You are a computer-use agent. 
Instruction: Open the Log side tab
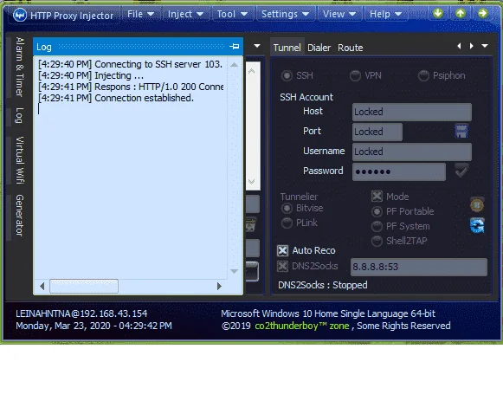point(19,115)
